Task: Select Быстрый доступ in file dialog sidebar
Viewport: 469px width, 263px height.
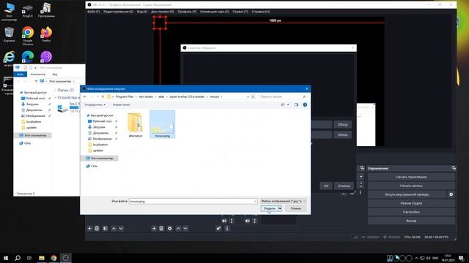Action: 102,115
